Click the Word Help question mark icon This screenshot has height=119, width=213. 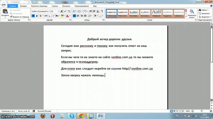pos(211,6)
